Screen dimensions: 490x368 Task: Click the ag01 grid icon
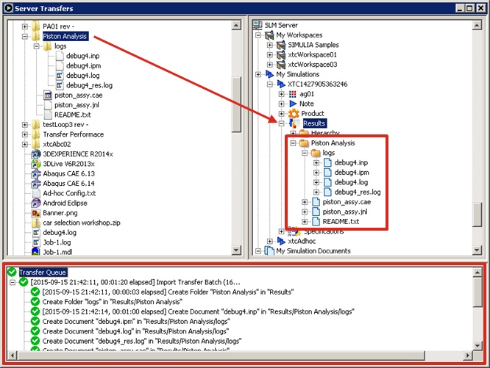293,94
